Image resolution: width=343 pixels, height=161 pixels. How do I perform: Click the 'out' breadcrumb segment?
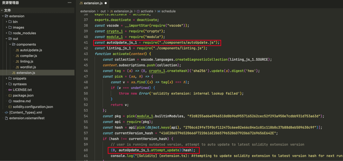[x=103, y=11]
